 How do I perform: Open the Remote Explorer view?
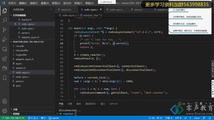click(x=4, y=49)
